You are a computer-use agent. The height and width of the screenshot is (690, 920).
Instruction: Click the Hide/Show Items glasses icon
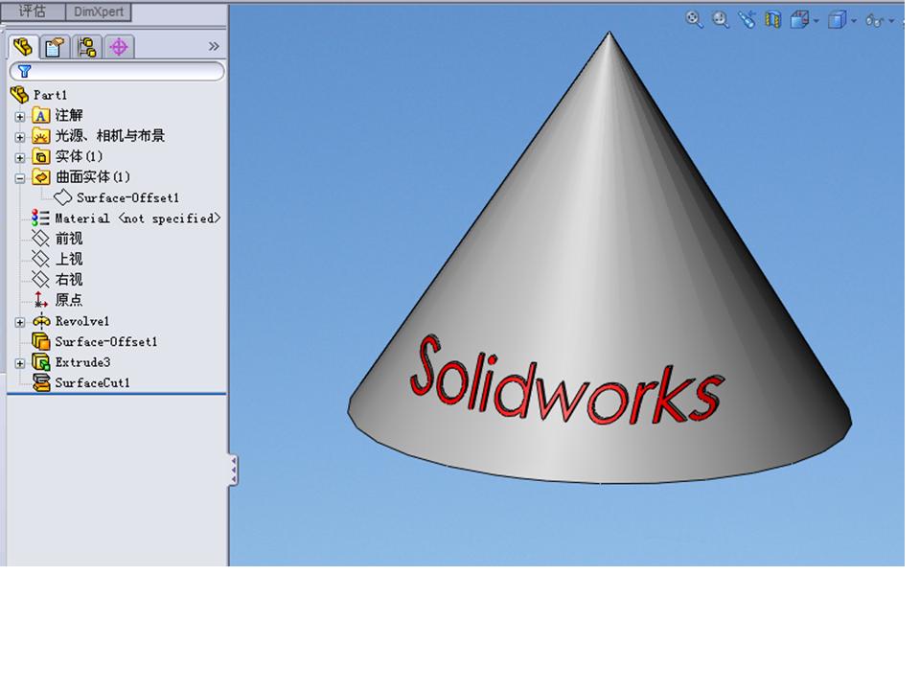click(874, 20)
